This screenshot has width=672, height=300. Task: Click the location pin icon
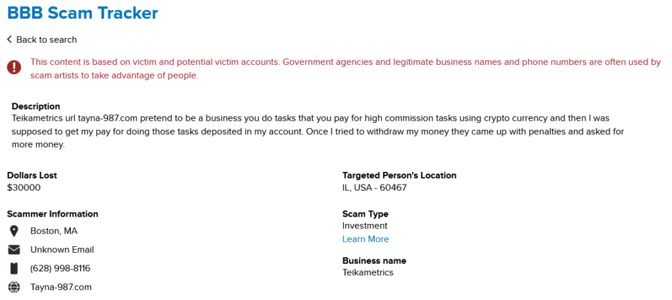pos(14,231)
